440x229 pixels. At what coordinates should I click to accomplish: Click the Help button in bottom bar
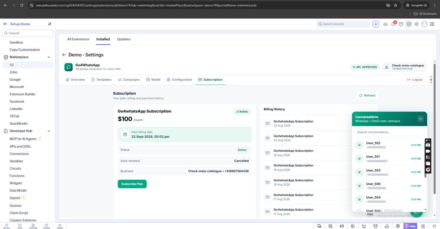[x=410, y=226]
